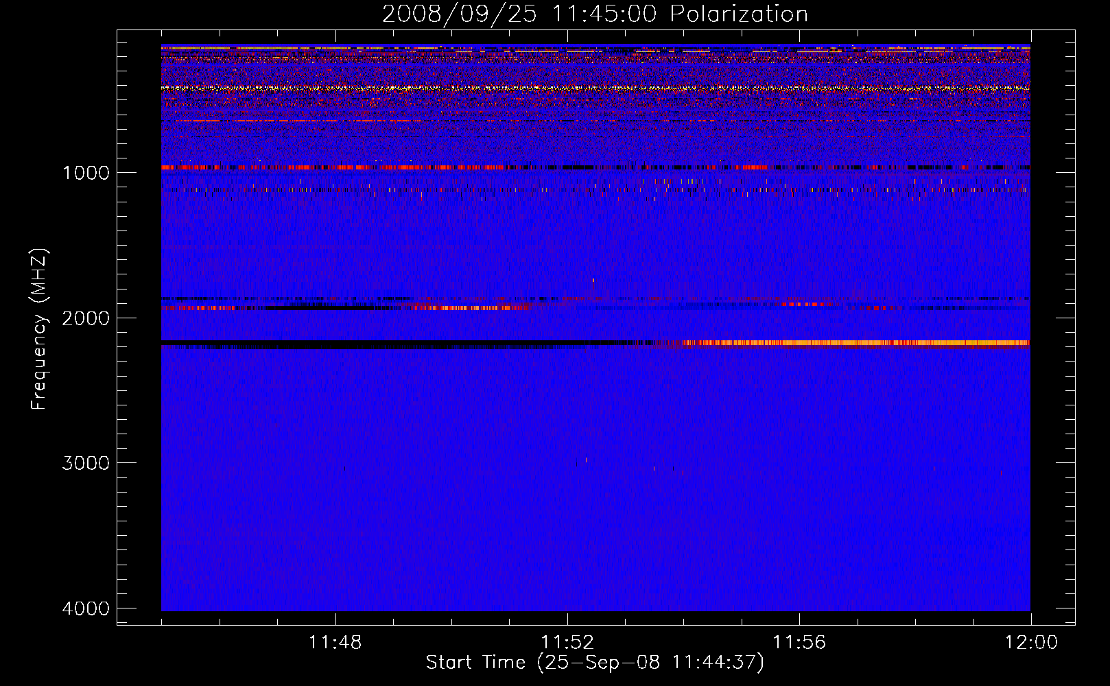The image size is (1110, 686).
Task: Click the 'Frequency (MHZ)' y-axis label
Action: 40,329
